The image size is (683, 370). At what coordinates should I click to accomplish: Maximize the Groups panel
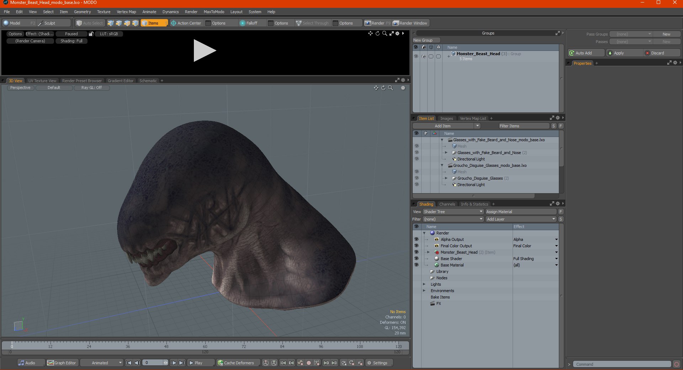tap(557, 33)
